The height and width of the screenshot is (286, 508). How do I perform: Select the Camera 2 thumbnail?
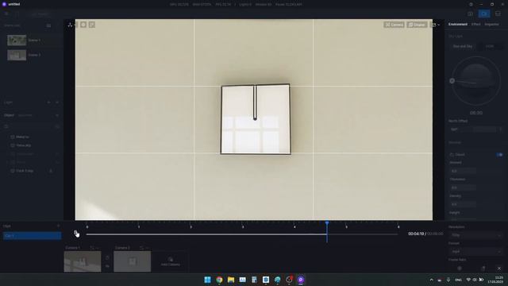(133, 261)
